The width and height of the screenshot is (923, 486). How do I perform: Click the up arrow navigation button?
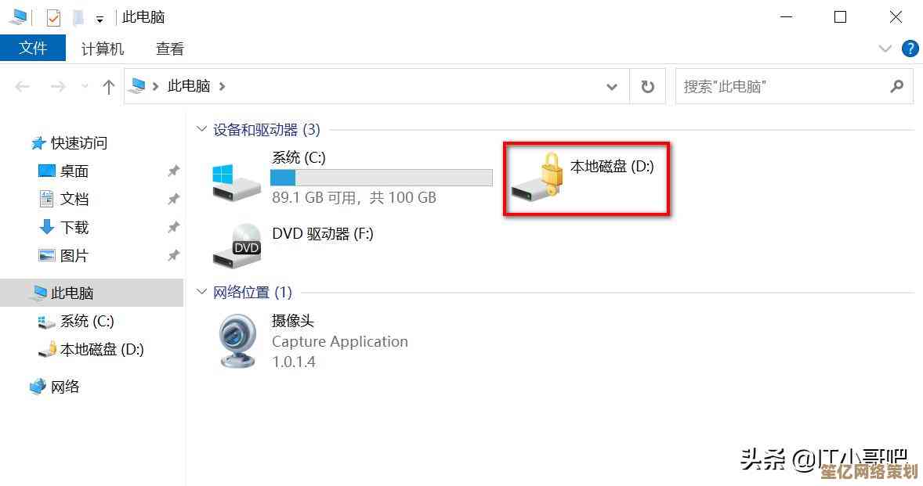108,87
